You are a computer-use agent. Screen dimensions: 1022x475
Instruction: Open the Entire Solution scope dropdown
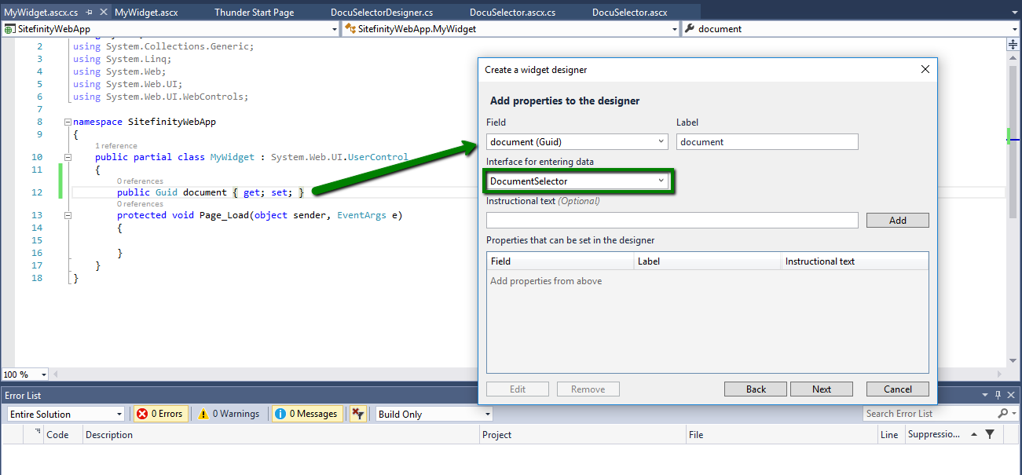65,414
